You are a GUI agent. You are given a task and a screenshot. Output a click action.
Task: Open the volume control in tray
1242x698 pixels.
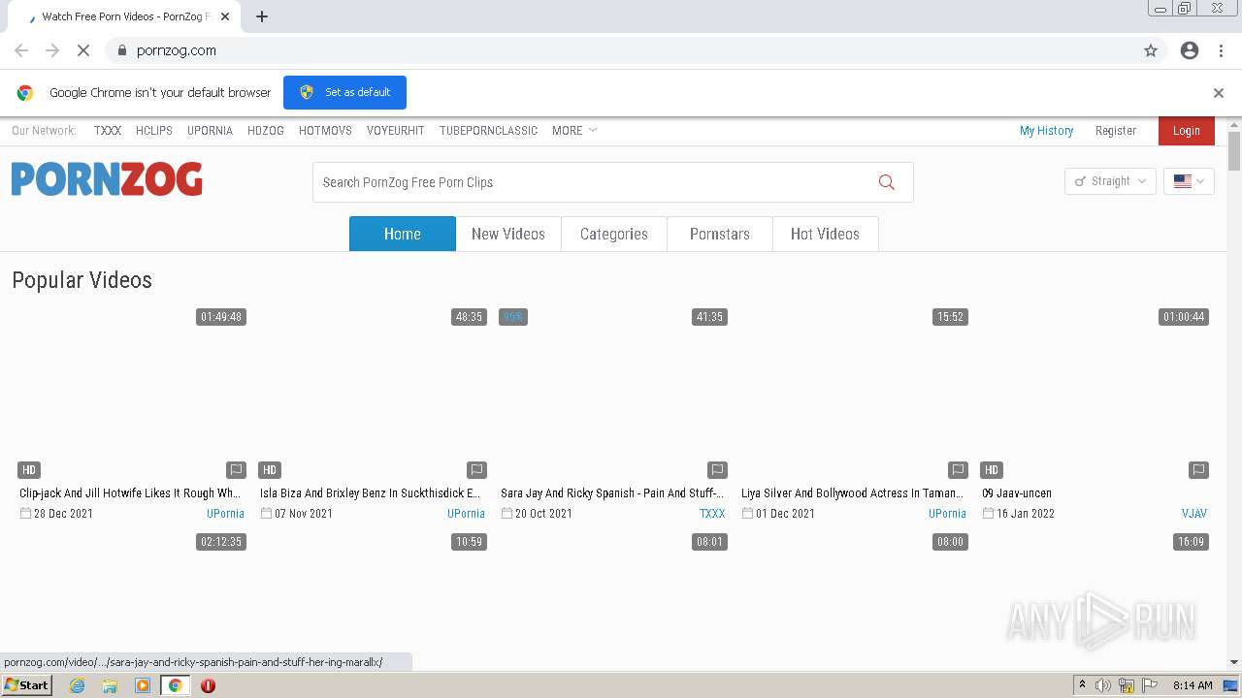1103,685
